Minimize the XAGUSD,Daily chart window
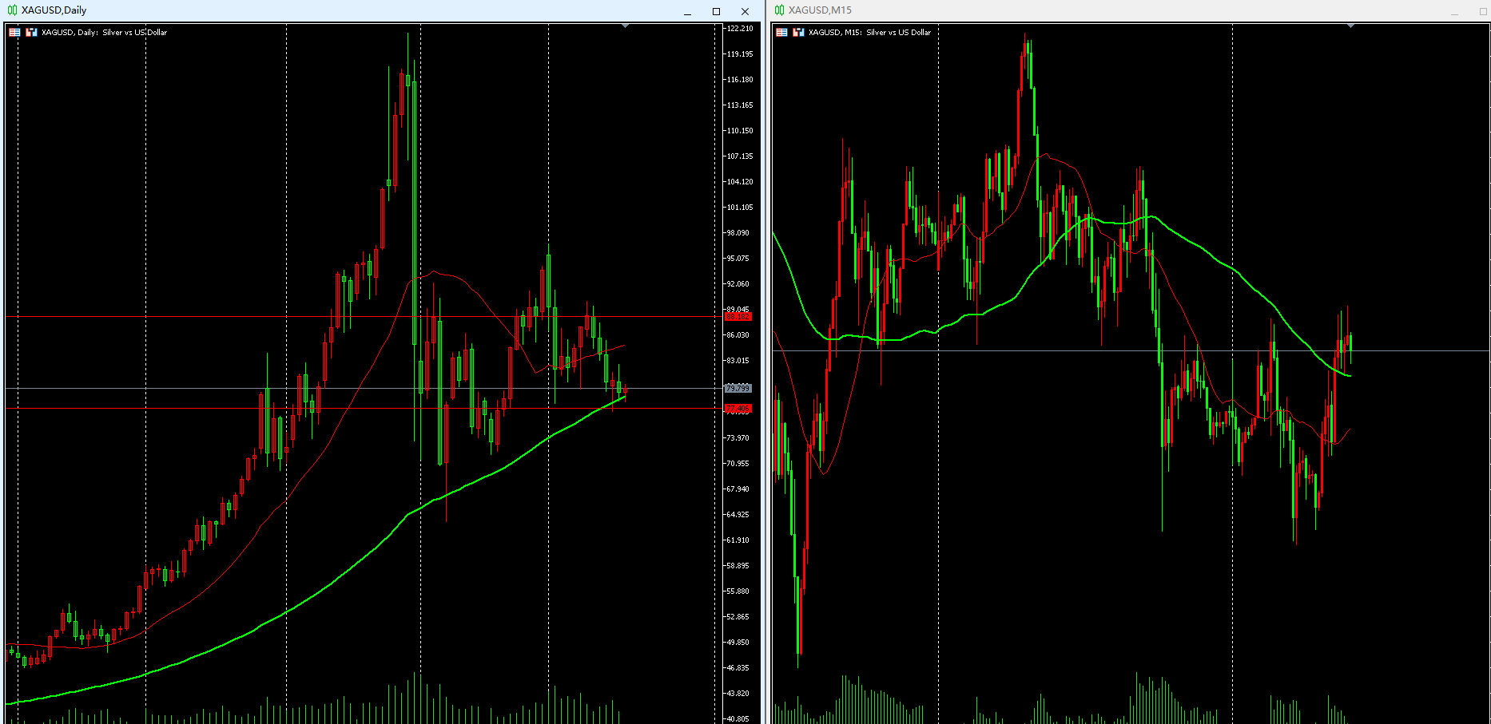The width and height of the screenshot is (1491, 724). (x=687, y=11)
